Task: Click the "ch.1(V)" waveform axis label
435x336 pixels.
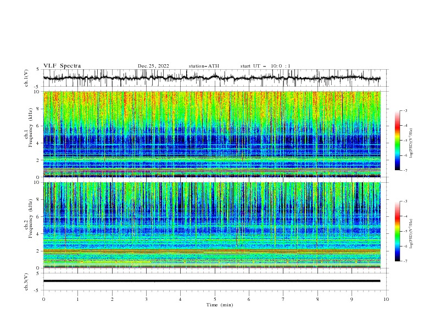Action: (x=26, y=78)
